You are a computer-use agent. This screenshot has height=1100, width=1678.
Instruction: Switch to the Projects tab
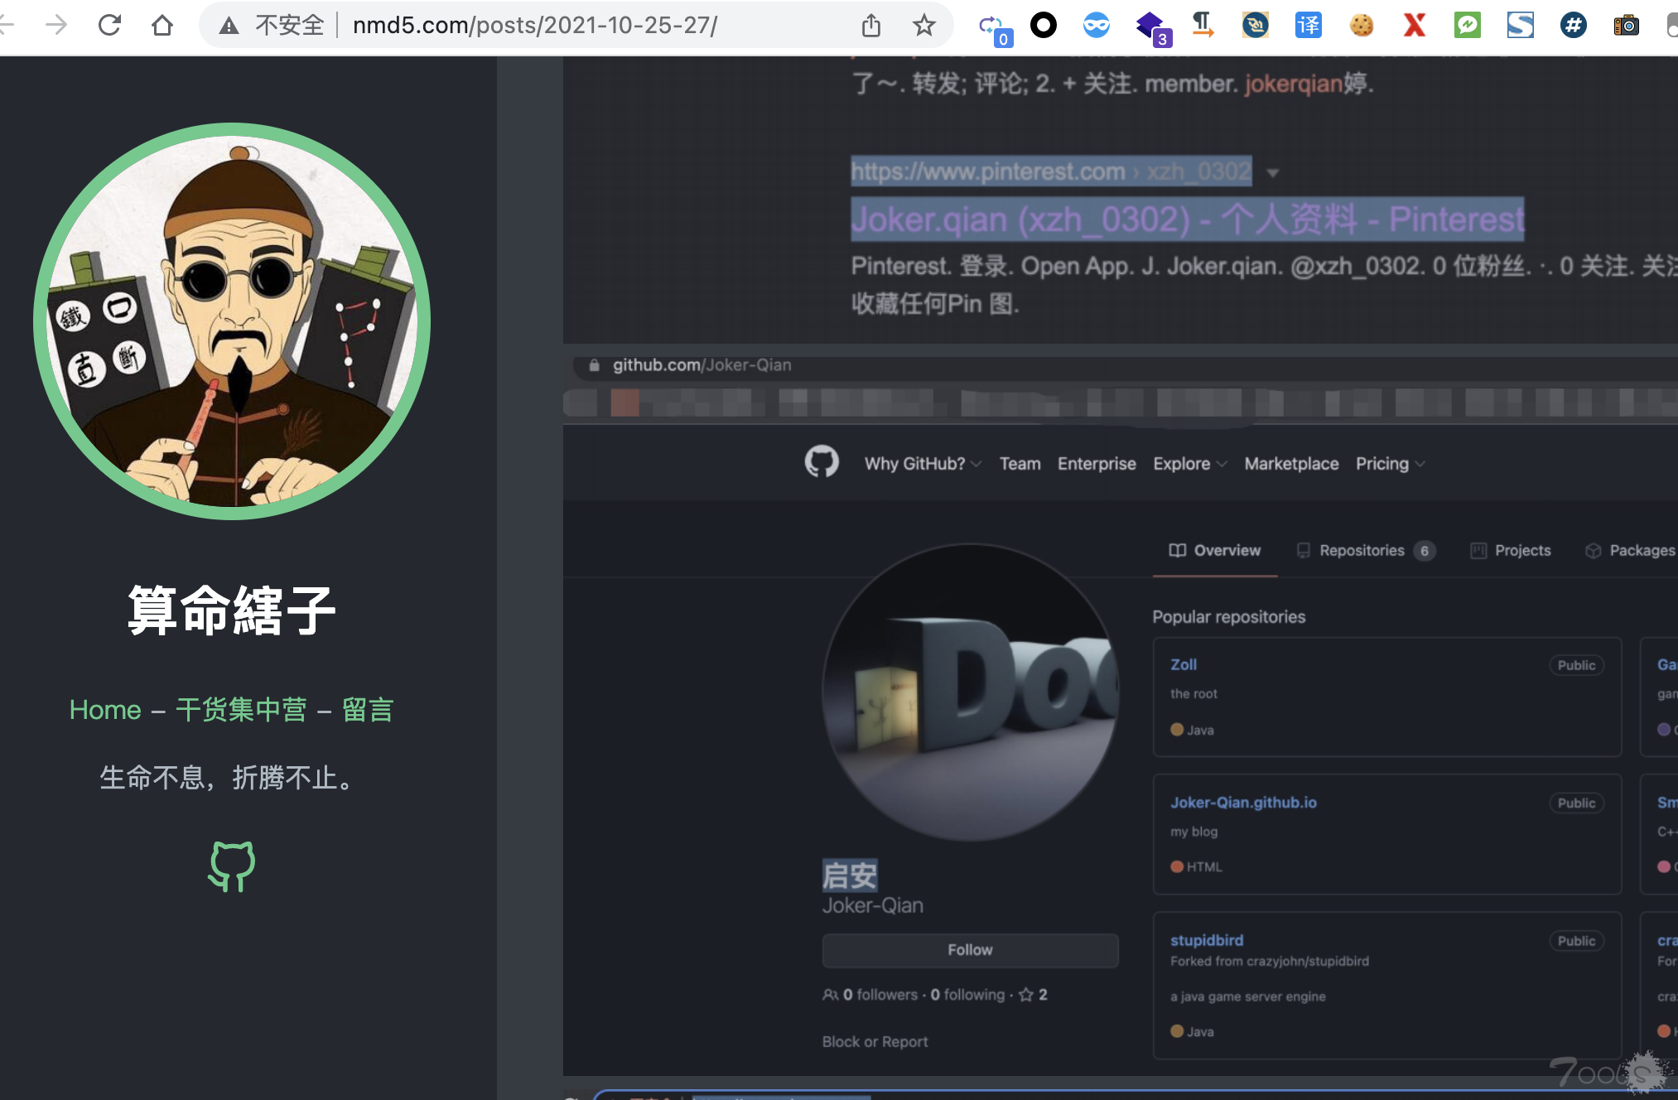point(1511,551)
